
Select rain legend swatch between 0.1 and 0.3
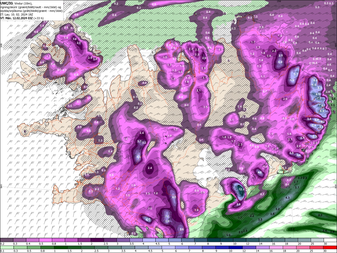tap(7, 247)
